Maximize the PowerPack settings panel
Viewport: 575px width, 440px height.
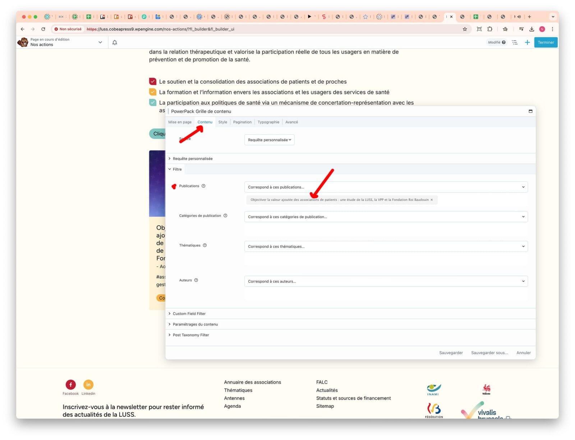click(x=530, y=111)
